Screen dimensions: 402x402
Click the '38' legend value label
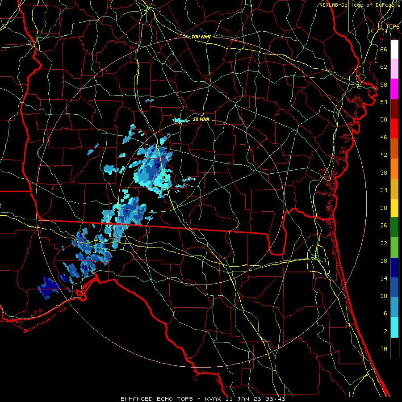point(384,172)
